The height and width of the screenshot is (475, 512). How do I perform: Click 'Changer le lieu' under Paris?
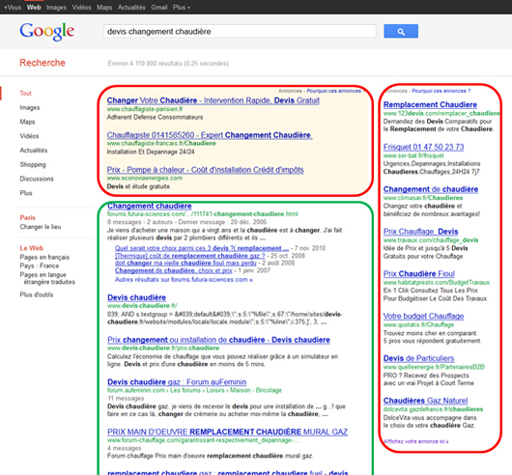(x=41, y=227)
